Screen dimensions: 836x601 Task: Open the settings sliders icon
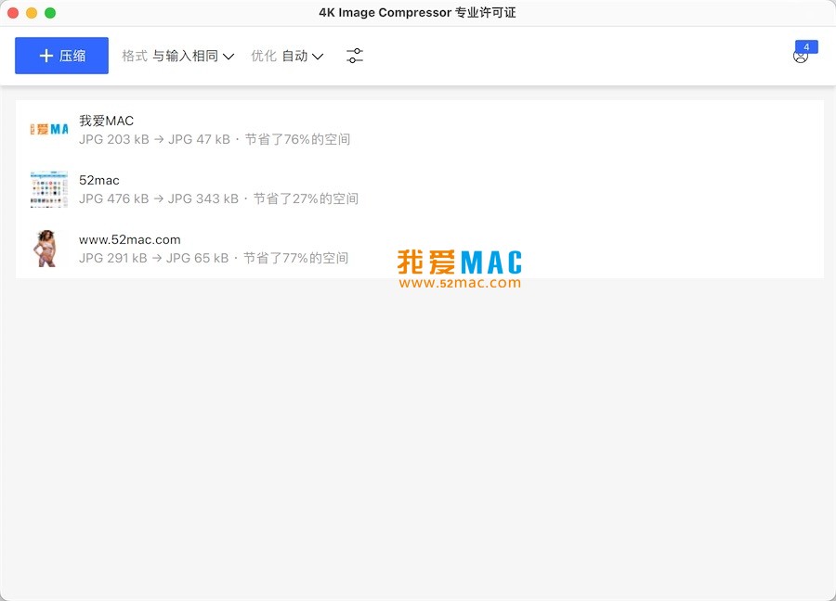(355, 56)
